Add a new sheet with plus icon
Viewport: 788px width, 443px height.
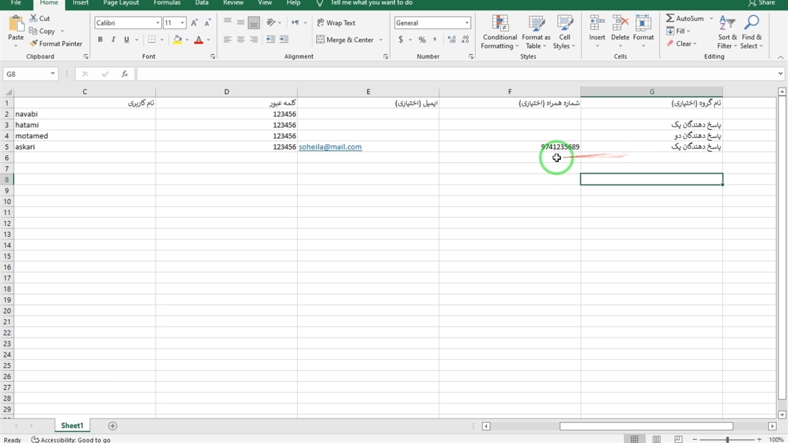tap(112, 426)
